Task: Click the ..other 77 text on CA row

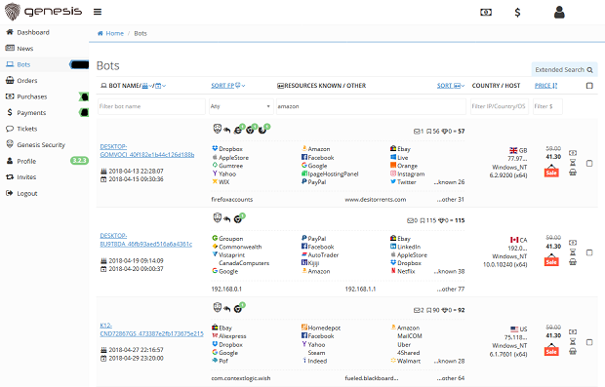Action: pyautogui.click(x=450, y=290)
